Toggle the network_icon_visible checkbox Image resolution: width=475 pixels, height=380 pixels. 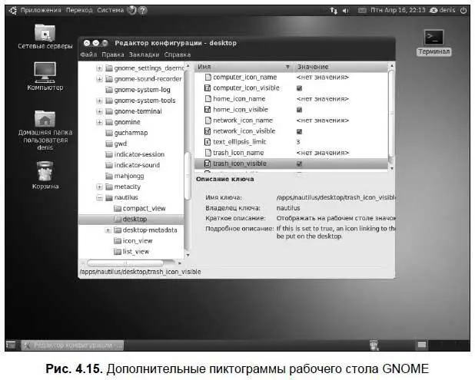click(299, 131)
